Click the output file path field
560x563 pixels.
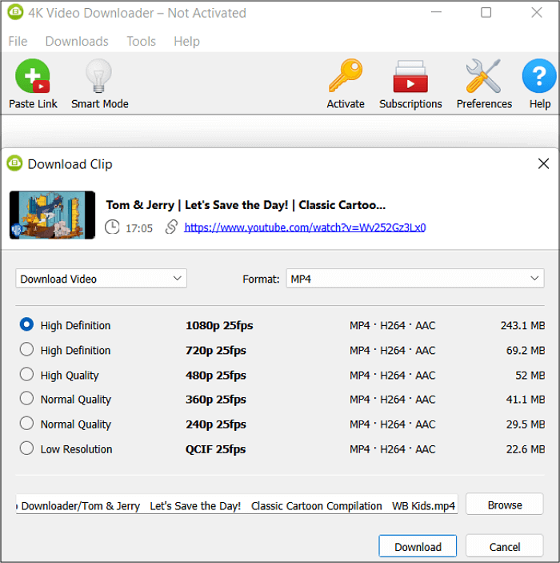[237, 505]
